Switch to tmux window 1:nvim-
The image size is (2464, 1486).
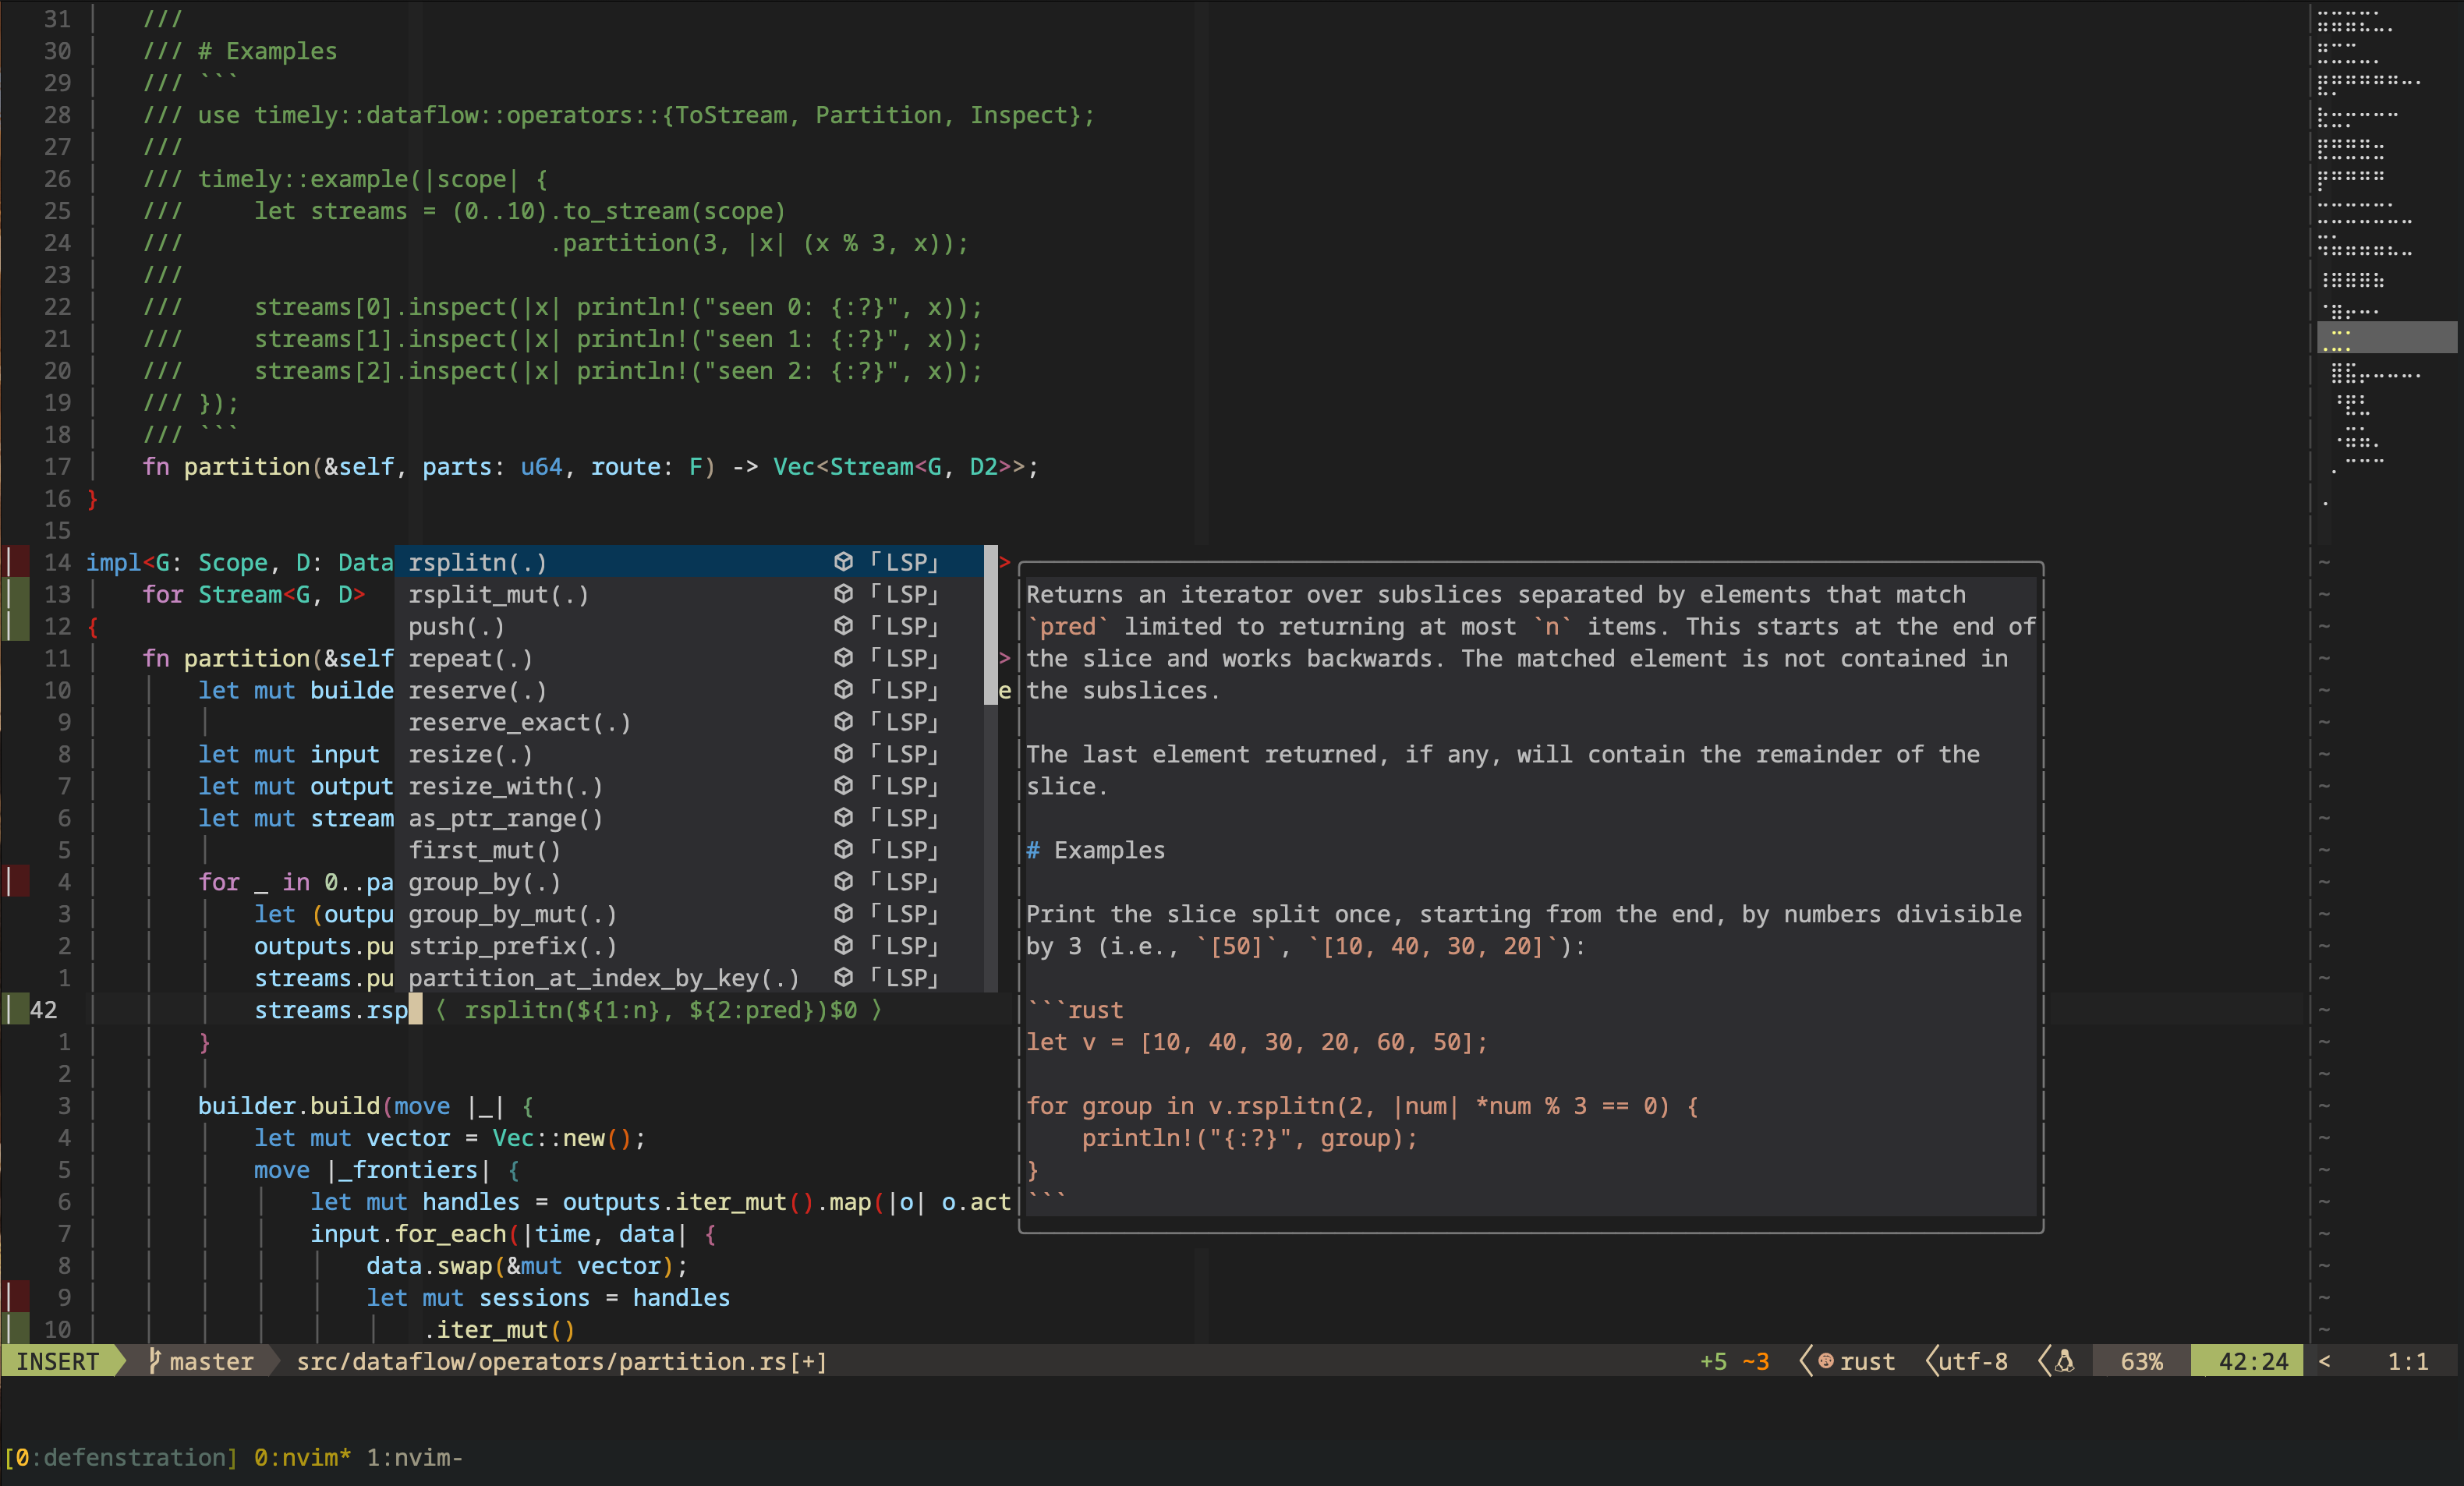click(x=414, y=1457)
